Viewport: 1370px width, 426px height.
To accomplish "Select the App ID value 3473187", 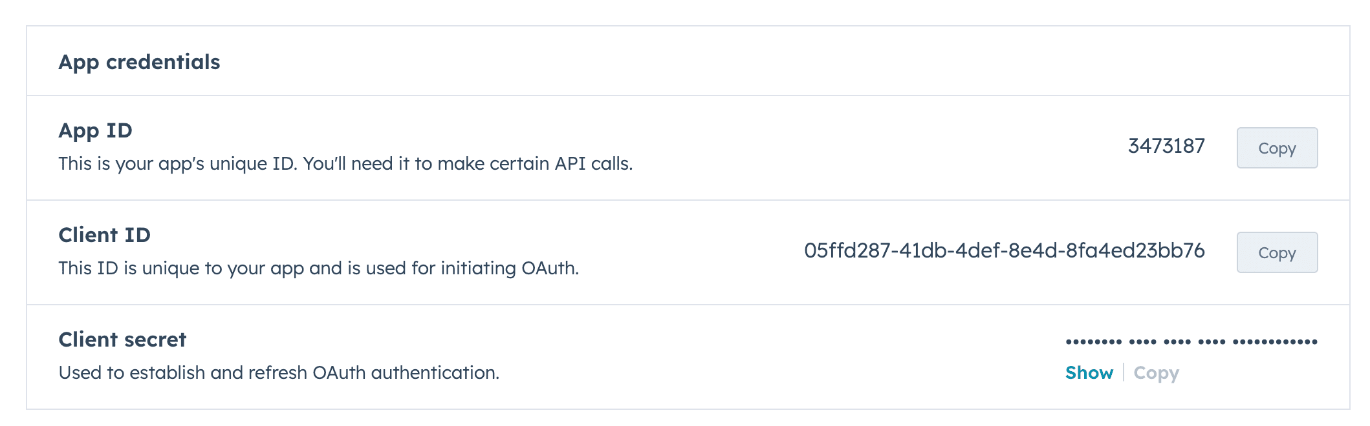I will point(1166,146).
